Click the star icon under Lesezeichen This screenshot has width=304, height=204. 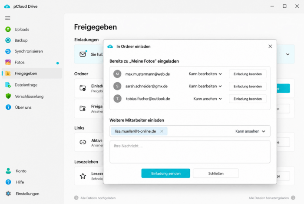[x=83, y=176]
